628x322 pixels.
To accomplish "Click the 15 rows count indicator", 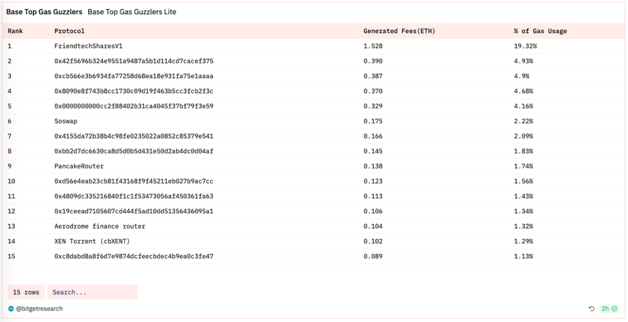I will coord(26,292).
